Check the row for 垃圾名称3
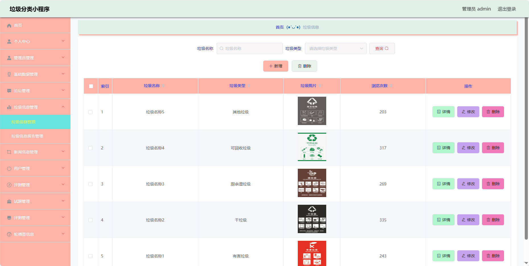This screenshot has height=266, width=529. pos(90,184)
